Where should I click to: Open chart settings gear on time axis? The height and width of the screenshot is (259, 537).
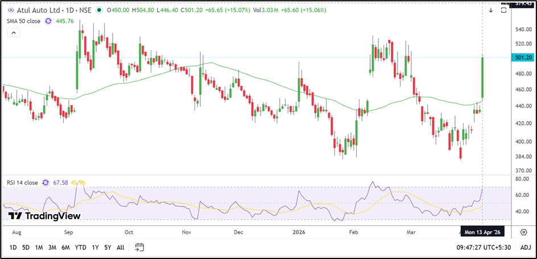[x=523, y=232]
